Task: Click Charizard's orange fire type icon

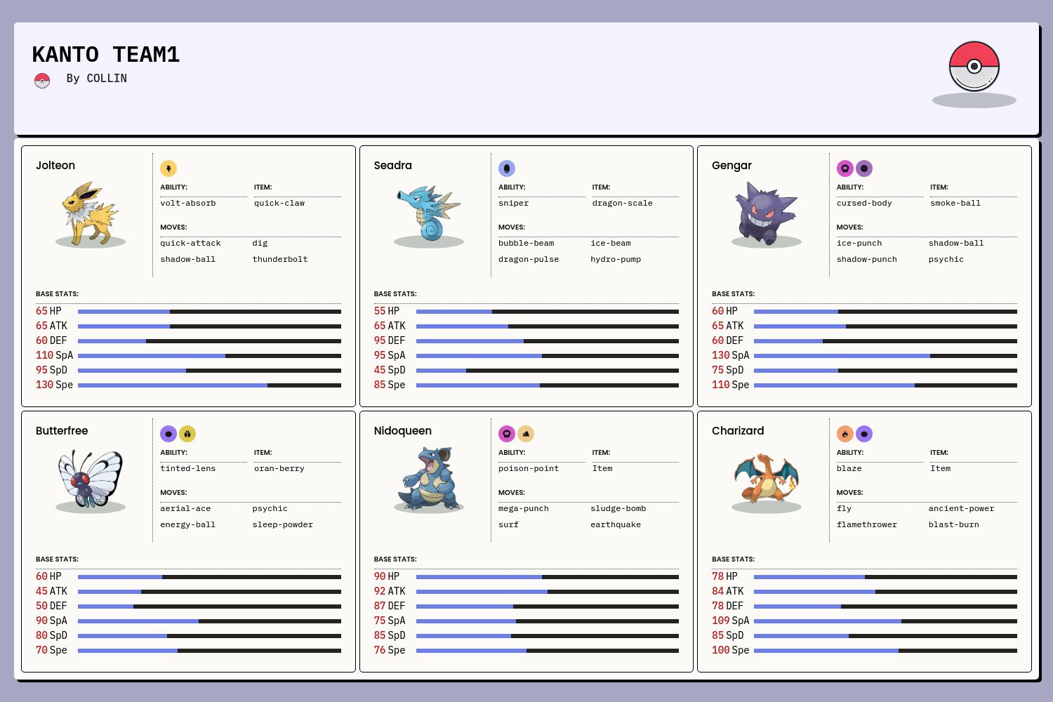Action: click(x=845, y=434)
